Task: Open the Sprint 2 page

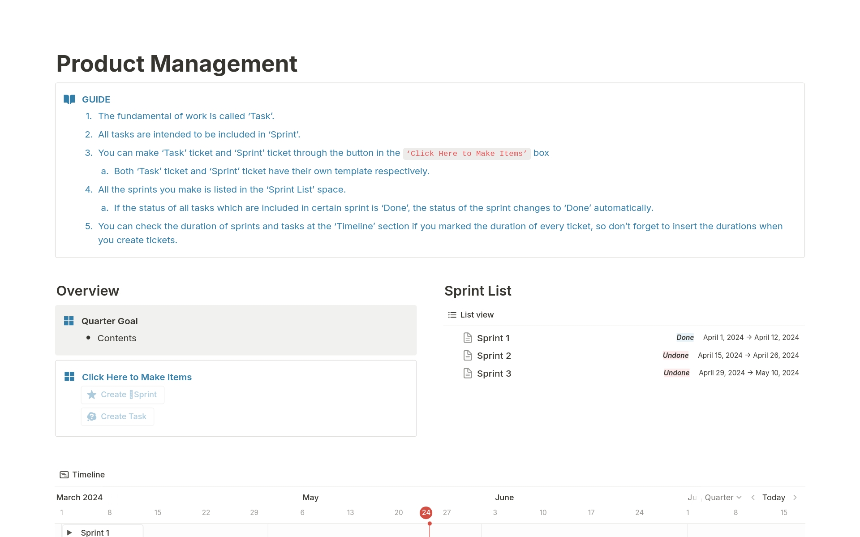Action: coord(494,355)
